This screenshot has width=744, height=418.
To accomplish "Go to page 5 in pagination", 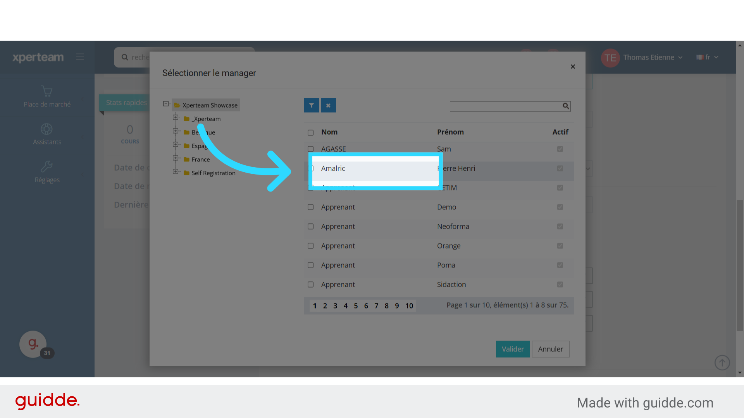I will (x=356, y=306).
